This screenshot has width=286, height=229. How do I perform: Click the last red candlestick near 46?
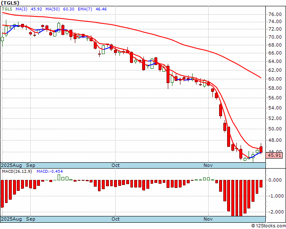(x=261, y=149)
